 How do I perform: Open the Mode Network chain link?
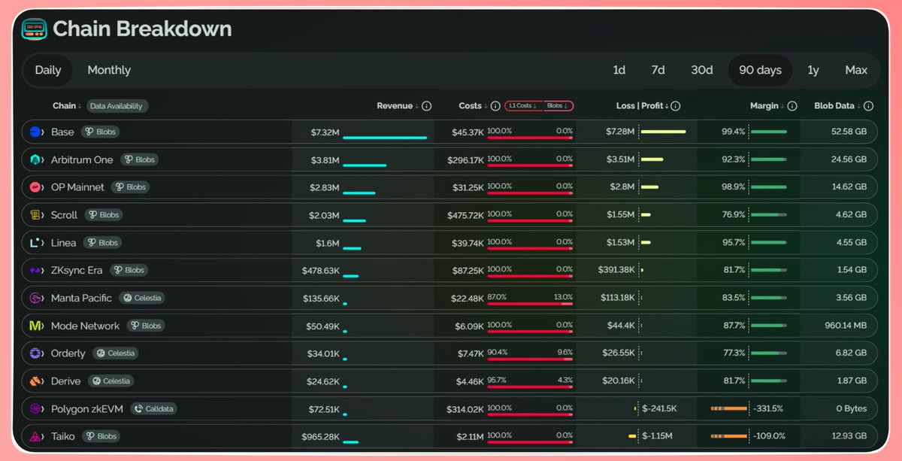tap(86, 326)
